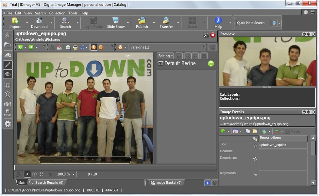Click the red-green refresh arrows icon in Image Details
Image resolution: width=319 pixels, height=196 pixels.
coord(277,131)
